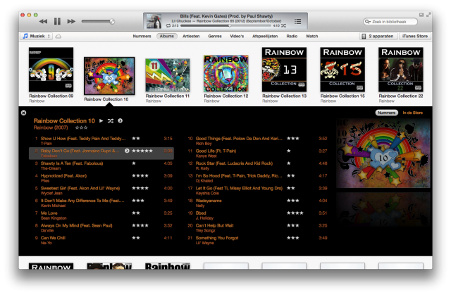Screen dimensions: 451x295
Task: Set album star rating under title
Action: tap(81, 127)
